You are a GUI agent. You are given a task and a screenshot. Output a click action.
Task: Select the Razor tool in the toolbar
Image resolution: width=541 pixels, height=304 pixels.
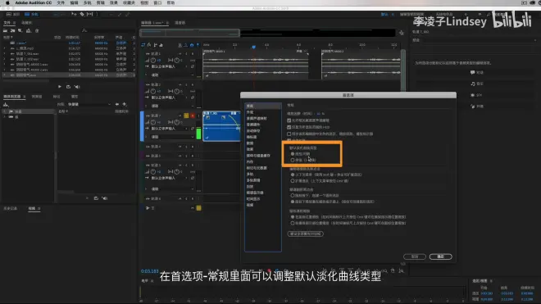pos(82,14)
